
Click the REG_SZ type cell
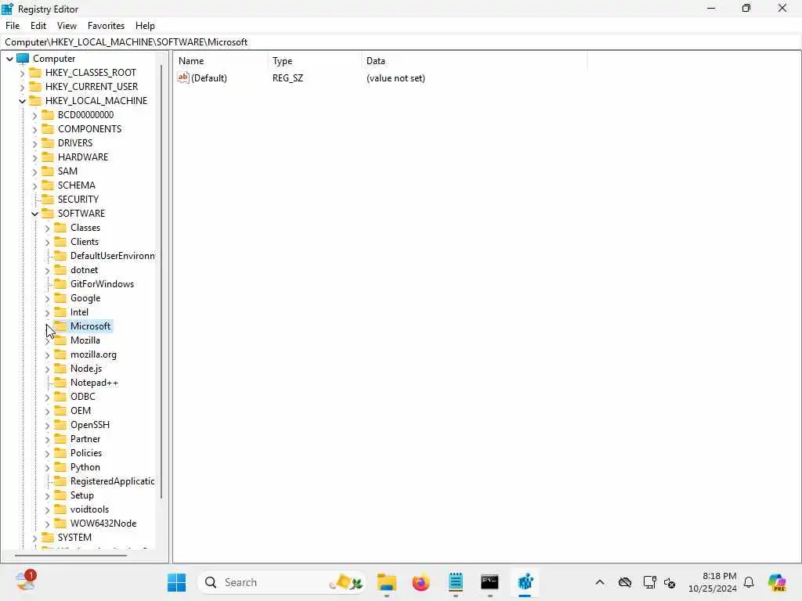click(287, 78)
